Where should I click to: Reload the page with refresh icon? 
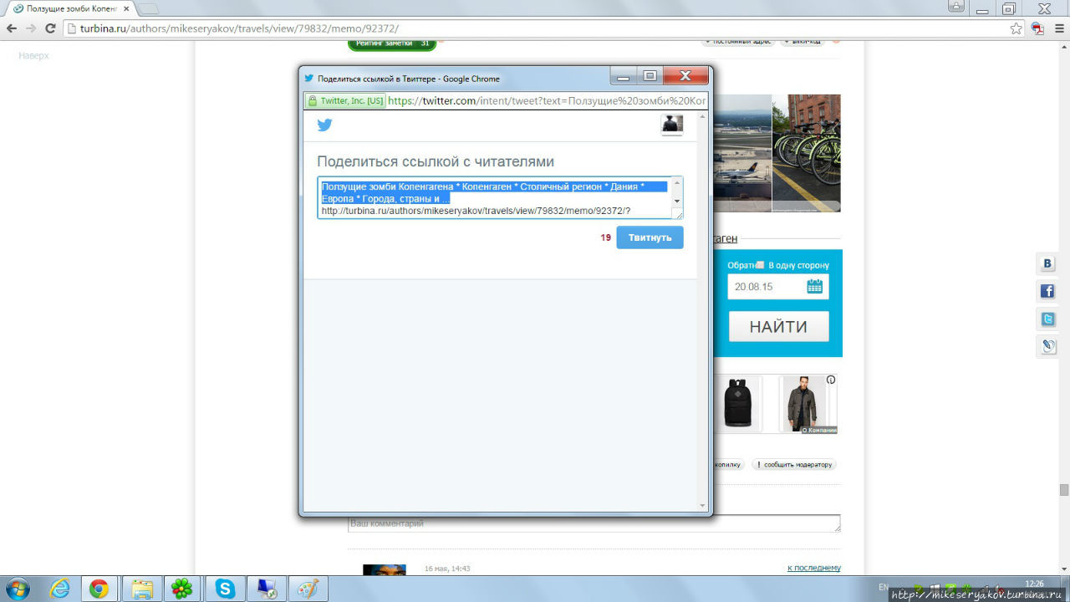(50, 28)
